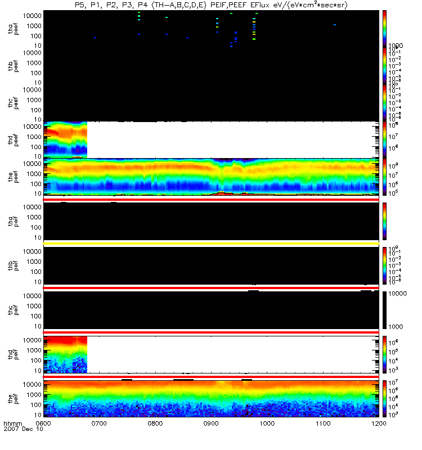The height and width of the screenshot is (450, 422).
Task: Select the 'thd peif' y-axis label
Action: (13, 355)
